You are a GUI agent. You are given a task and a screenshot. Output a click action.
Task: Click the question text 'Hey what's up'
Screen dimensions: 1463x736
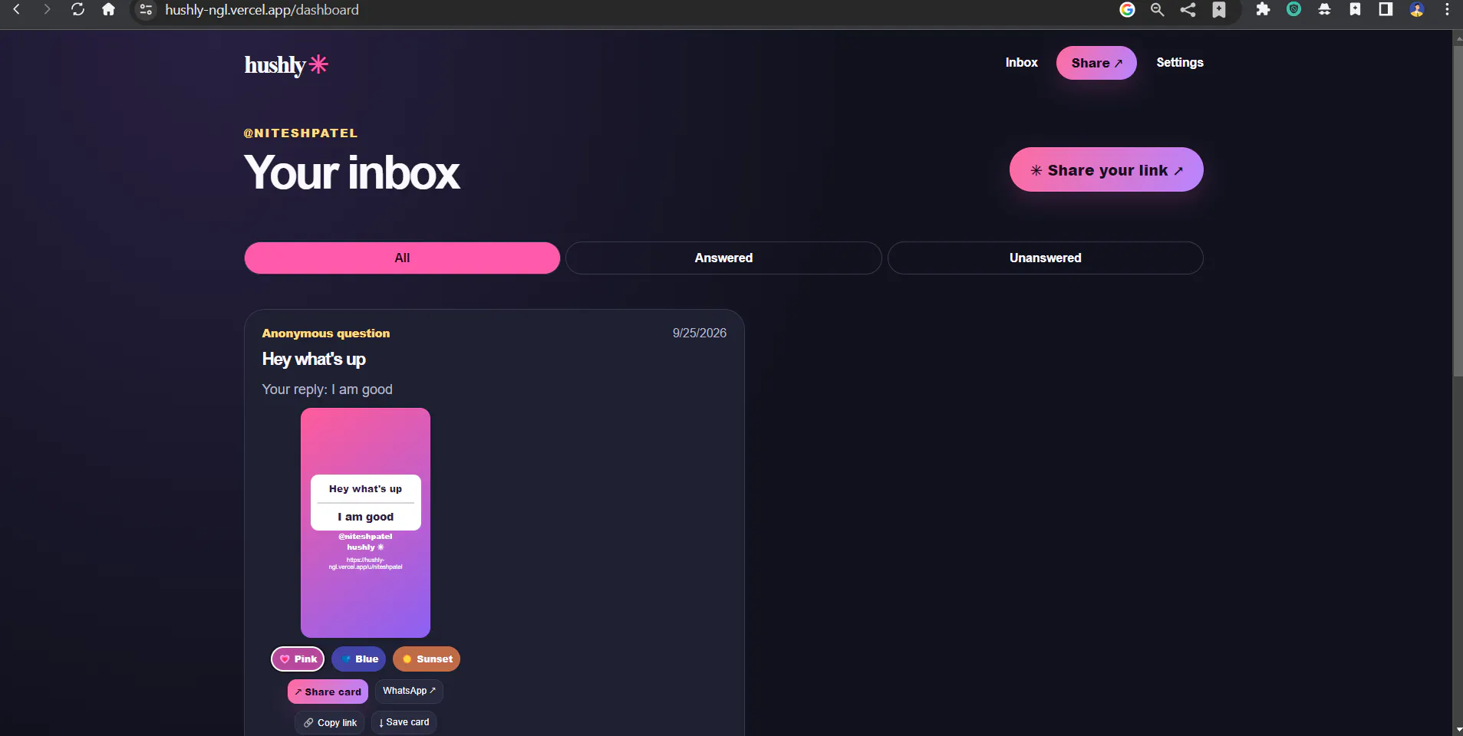pos(314,359)
